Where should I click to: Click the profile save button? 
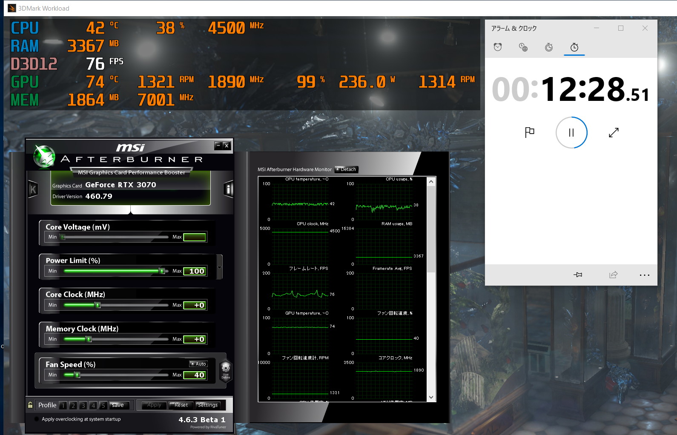[x=118, y=405]
